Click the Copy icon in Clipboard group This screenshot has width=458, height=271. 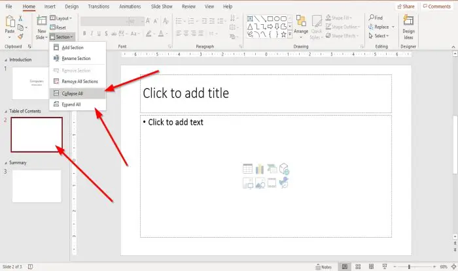(x=21, y=27)
